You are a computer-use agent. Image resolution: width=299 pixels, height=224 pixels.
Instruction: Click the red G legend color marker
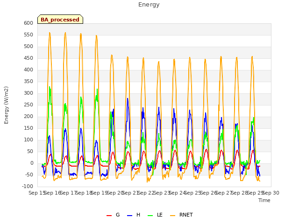coord(109,216)
